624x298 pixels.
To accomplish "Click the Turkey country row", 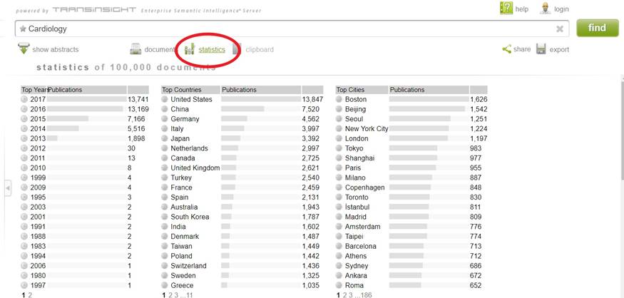I will tap(242, 178).
